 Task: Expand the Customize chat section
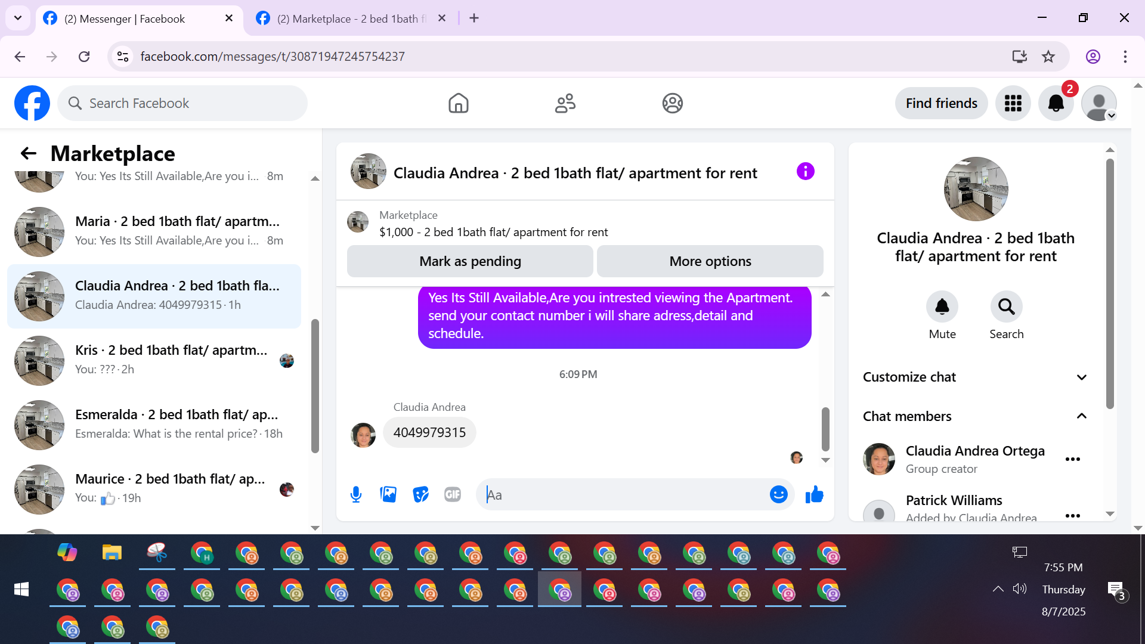[x=975, y=377]
